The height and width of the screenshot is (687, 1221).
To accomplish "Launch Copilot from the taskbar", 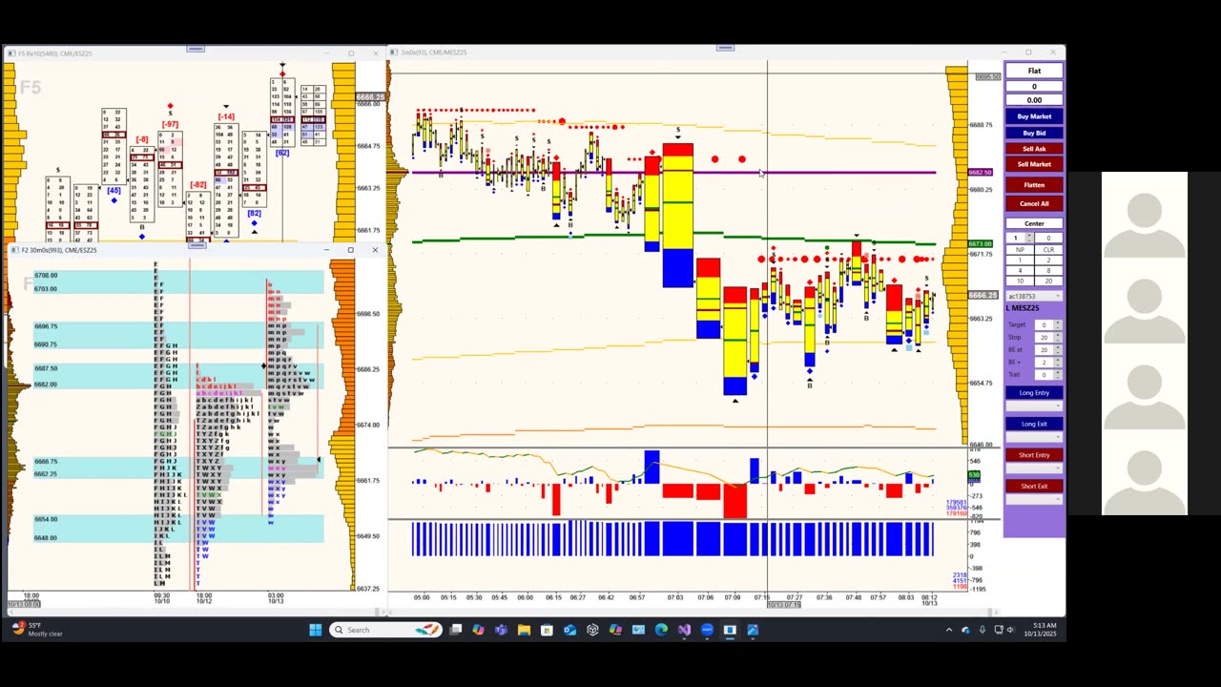I will pyautogui.click(x=478, y=630).
